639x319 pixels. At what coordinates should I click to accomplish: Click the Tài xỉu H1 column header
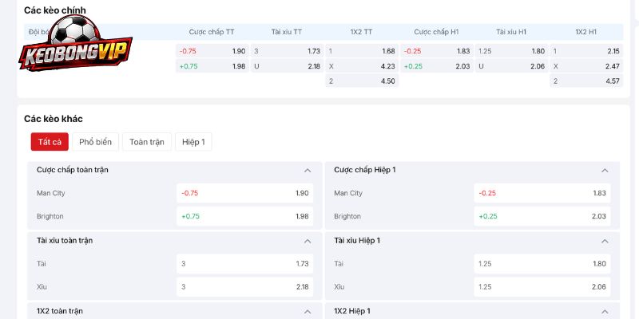coord(511,32)
